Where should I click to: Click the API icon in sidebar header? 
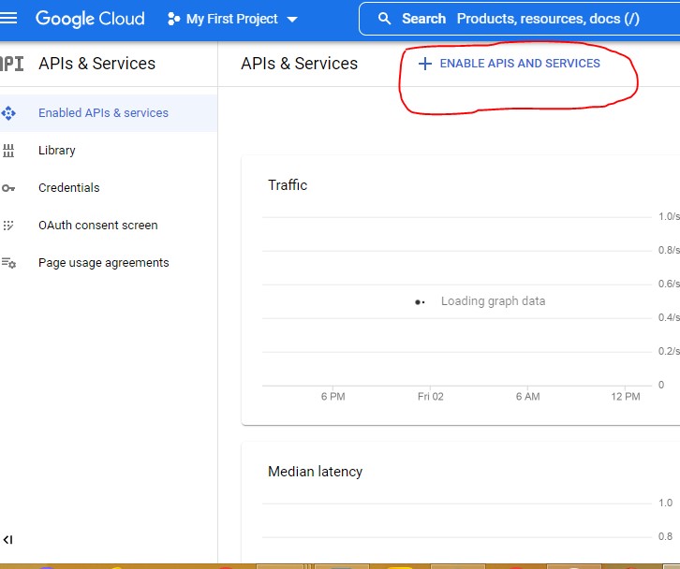coord(11,64)
